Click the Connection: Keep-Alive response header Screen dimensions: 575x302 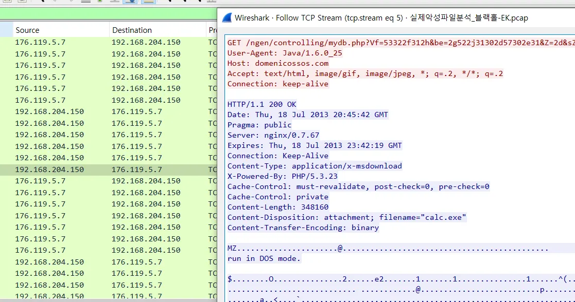278,156
